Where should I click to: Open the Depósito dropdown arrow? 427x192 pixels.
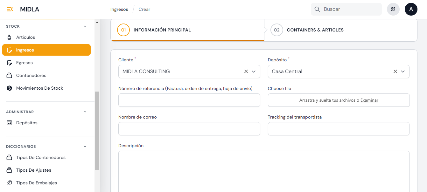point(403,72)
